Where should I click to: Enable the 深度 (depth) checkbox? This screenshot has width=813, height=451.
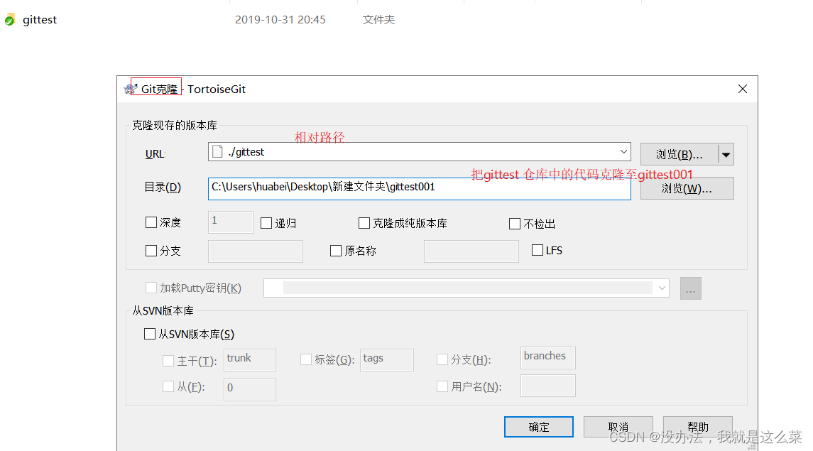pos(151,222)
